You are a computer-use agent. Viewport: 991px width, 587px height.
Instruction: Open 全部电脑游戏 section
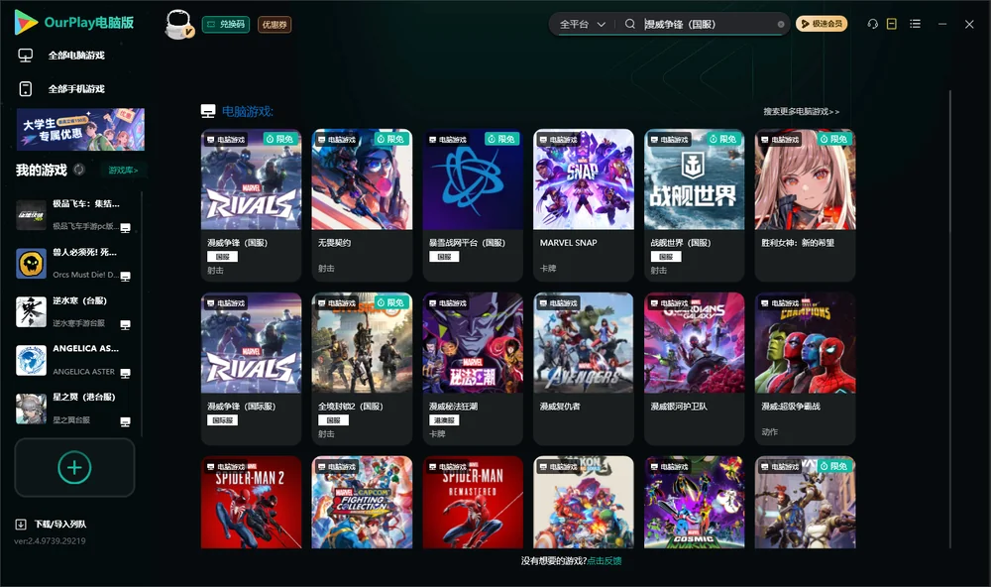pos(76,56)
